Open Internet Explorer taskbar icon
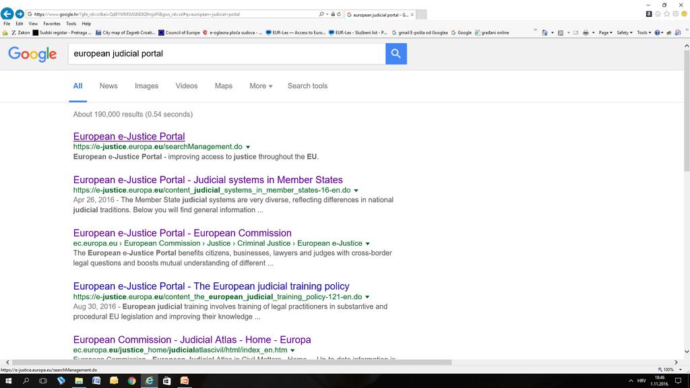Screen dimensions: 690x388 click(149, 381)
